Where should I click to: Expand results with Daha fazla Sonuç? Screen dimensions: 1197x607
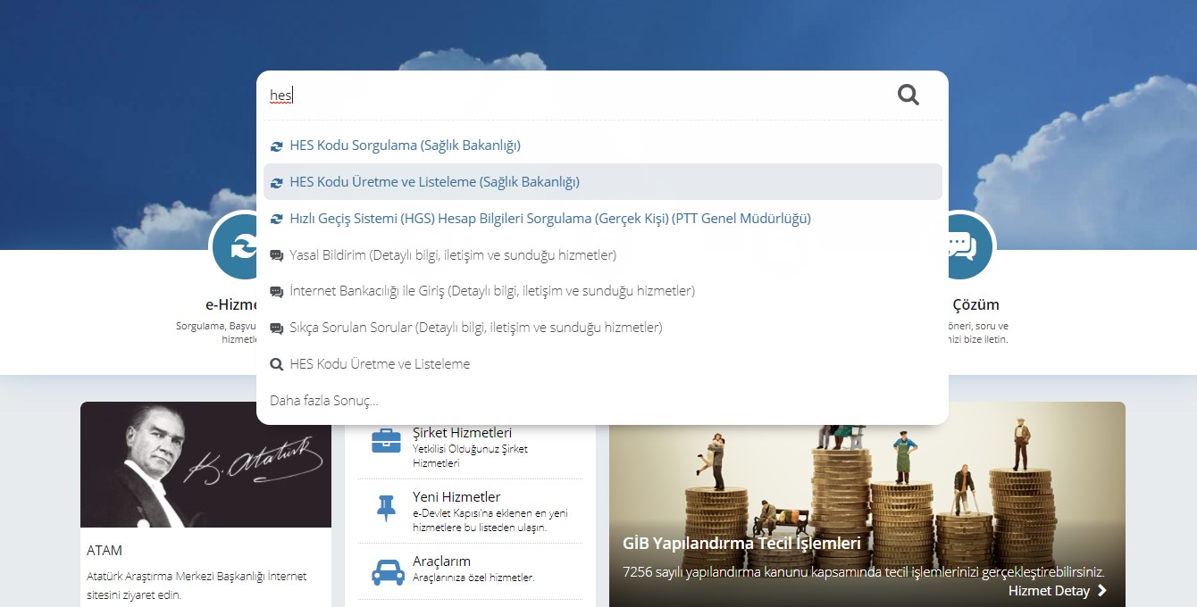coord(323,401)
